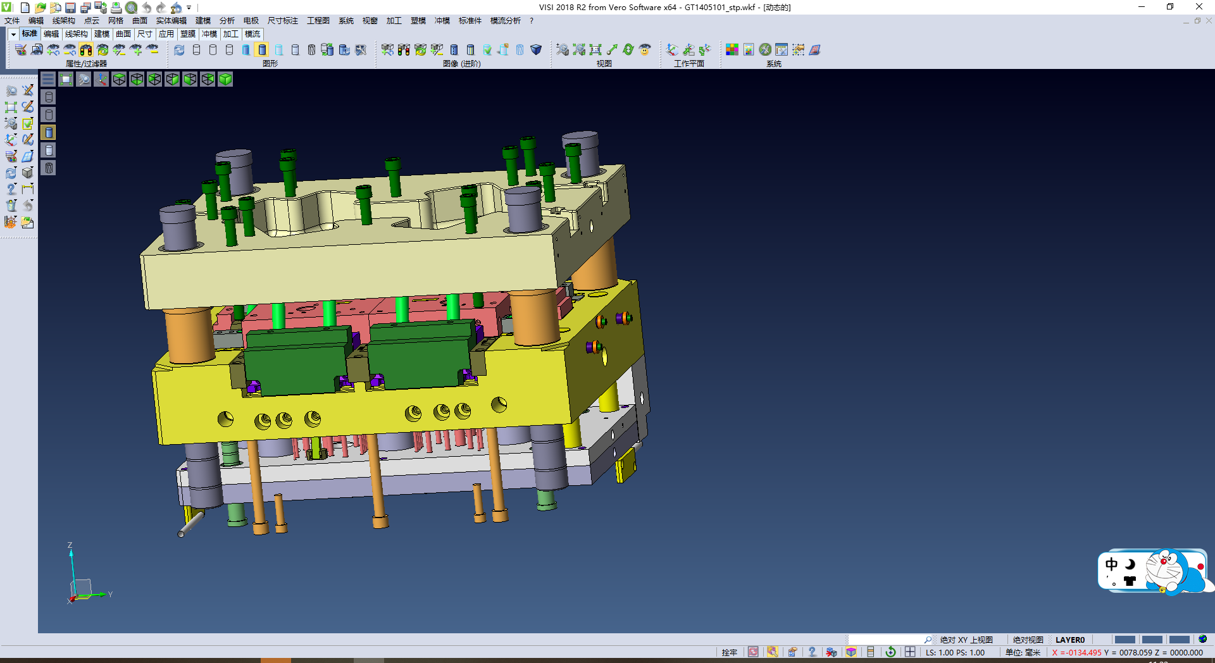Click the Undo arrow icon

(x=146, y=8)
